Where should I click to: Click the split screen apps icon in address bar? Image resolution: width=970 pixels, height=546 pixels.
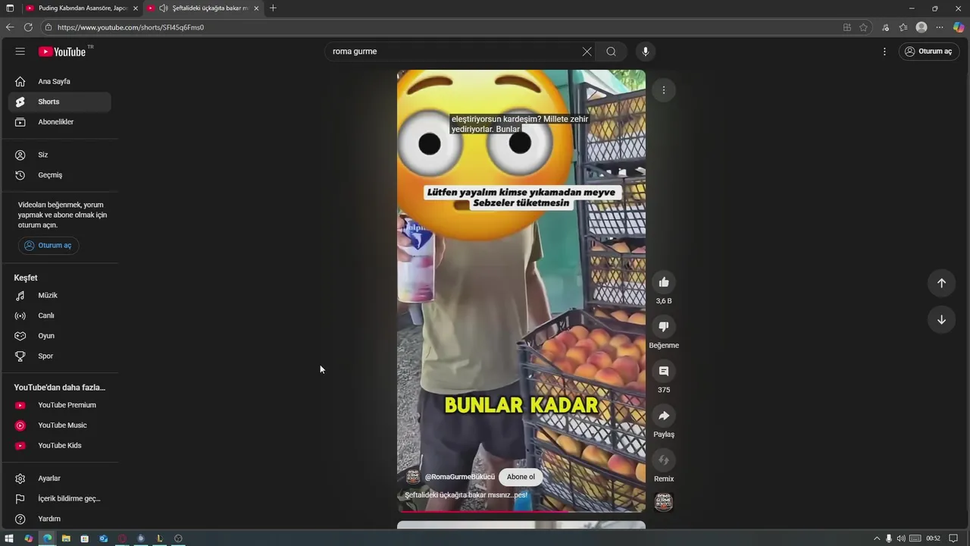(847, 27)
